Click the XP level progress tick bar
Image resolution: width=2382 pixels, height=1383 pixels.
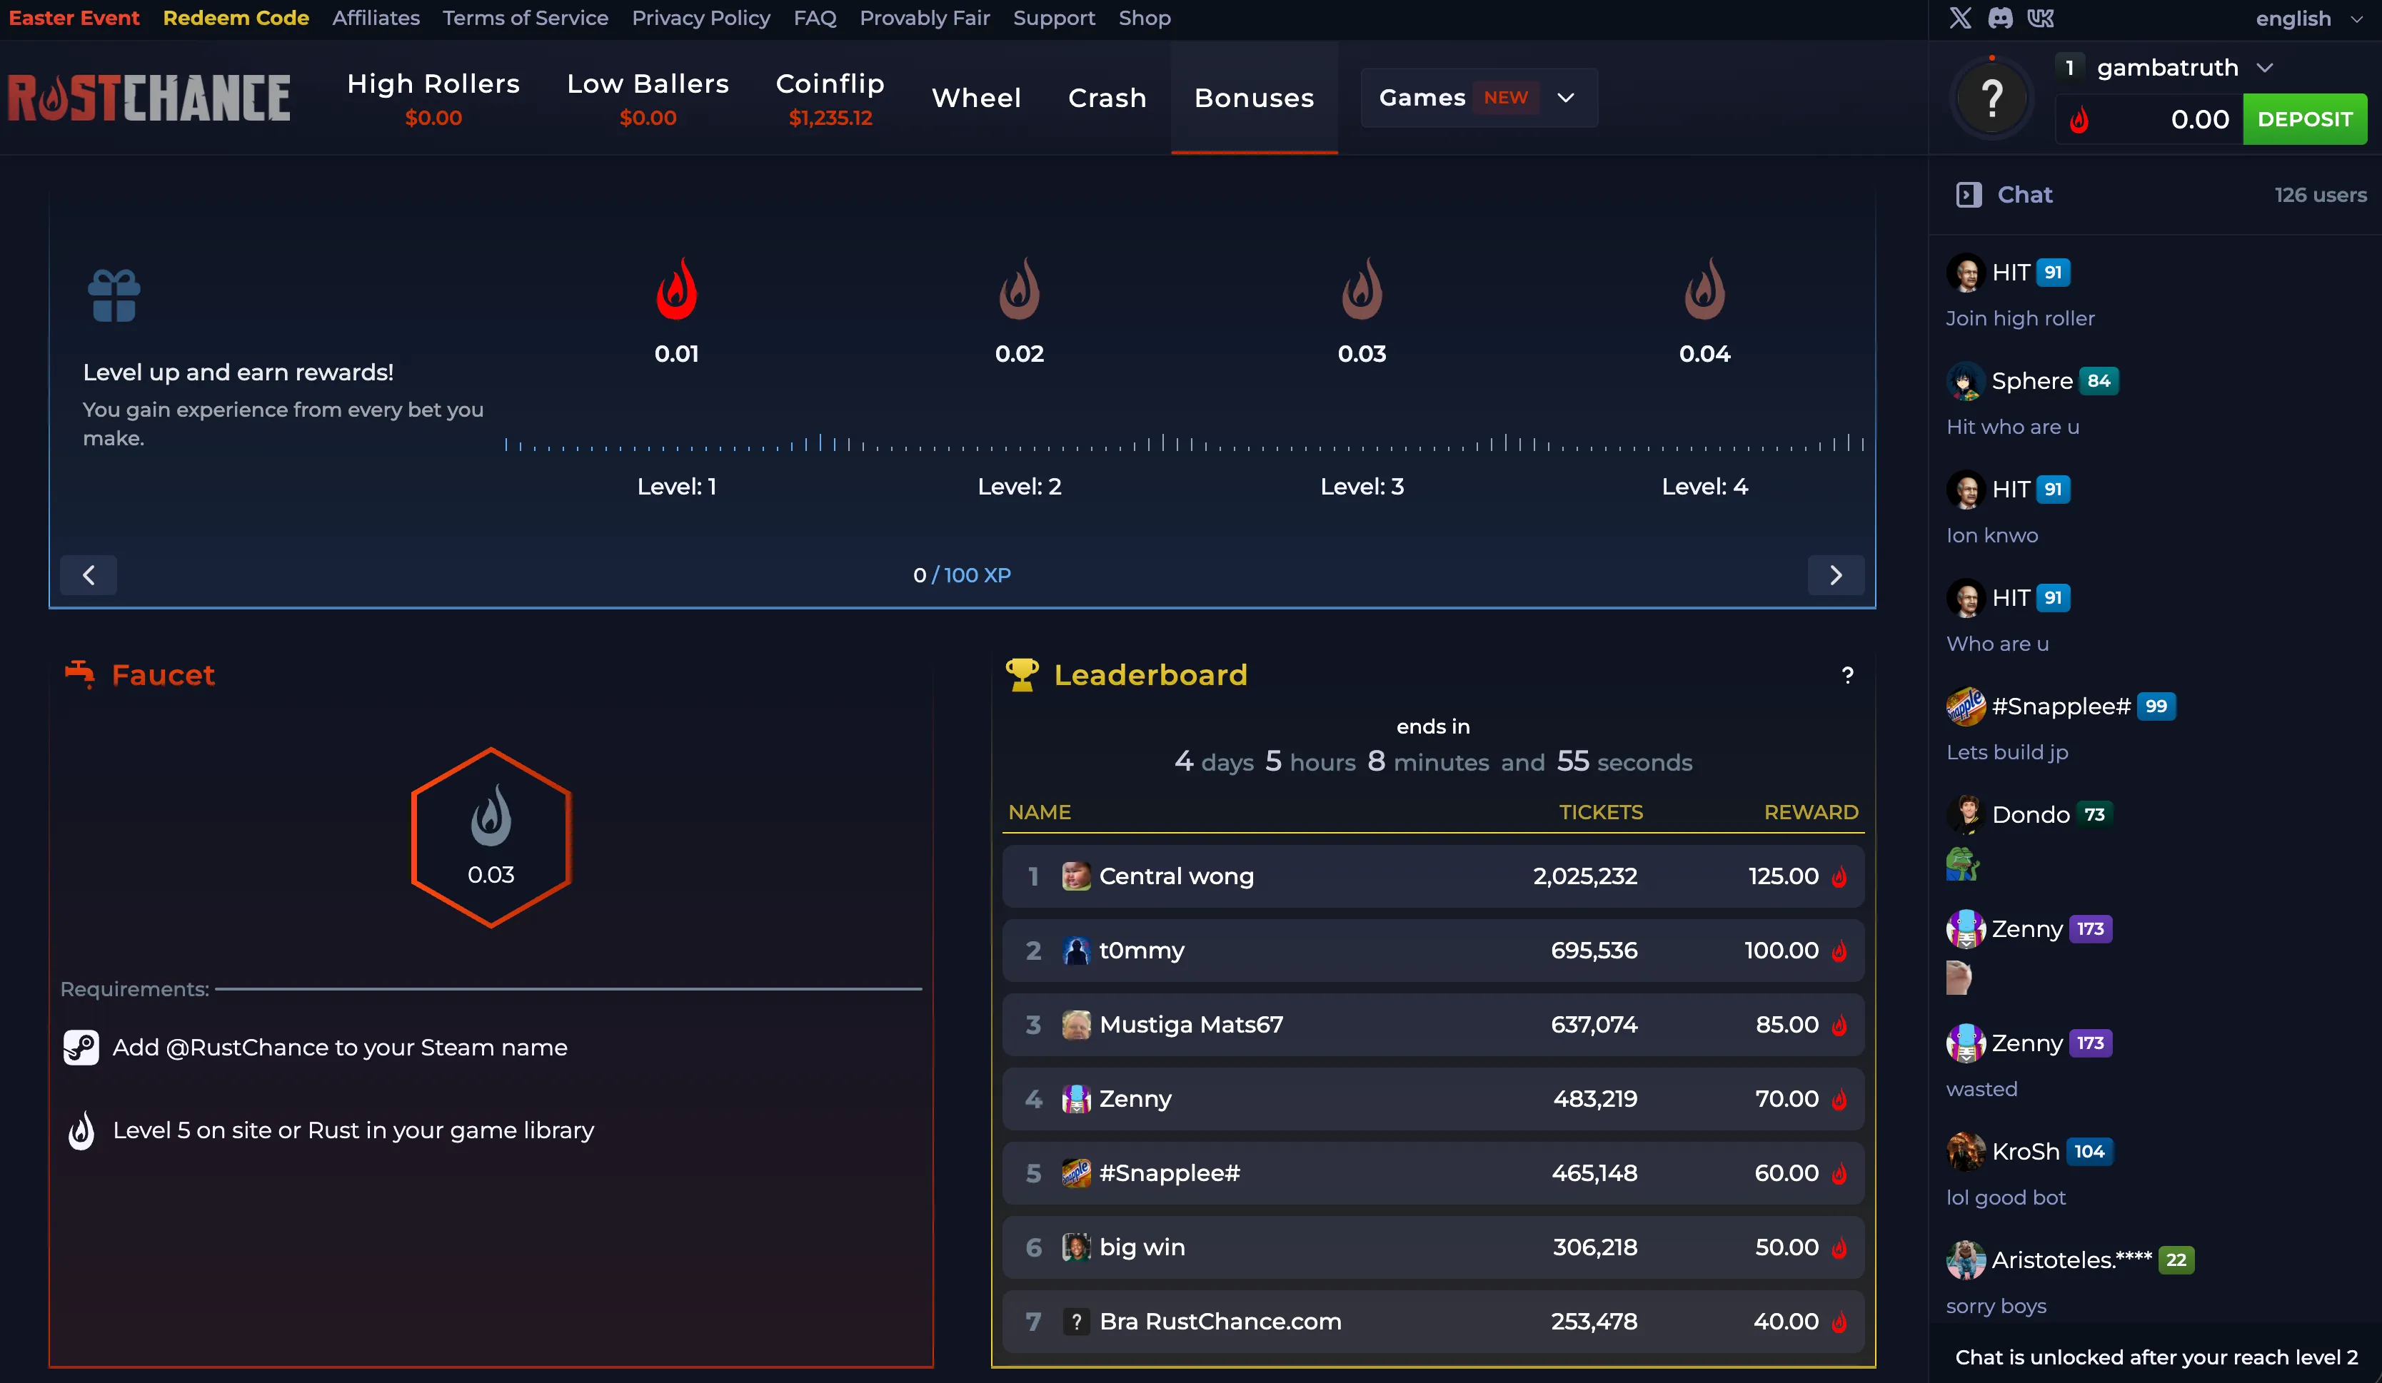tap(1185, 443)
